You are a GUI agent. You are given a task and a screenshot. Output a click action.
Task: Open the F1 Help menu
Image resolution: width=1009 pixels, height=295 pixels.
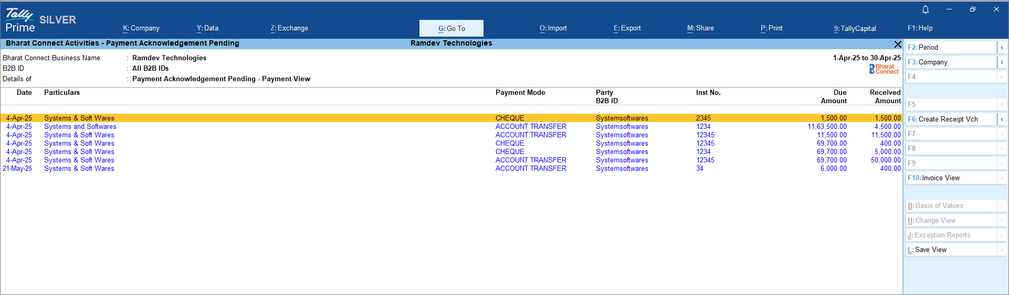tap(920, 28)
